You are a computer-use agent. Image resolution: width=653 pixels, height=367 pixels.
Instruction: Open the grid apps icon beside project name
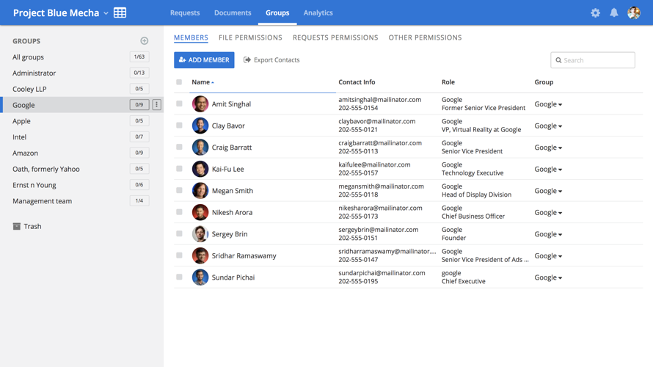[x=120, y=12]
